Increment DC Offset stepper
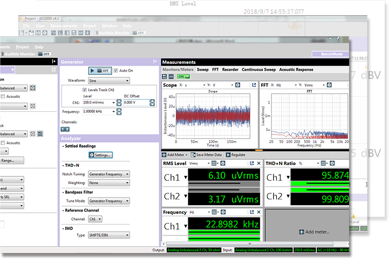389x259 pixels. pyautogui.click(x=152, y=101)
